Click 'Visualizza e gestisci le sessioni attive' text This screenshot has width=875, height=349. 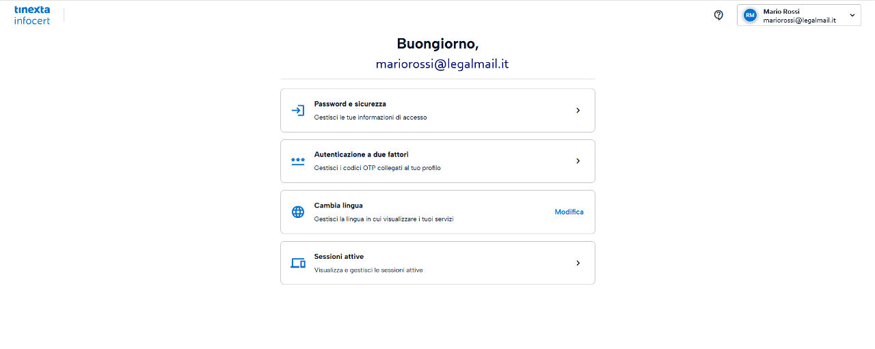(x=368, y=270)
